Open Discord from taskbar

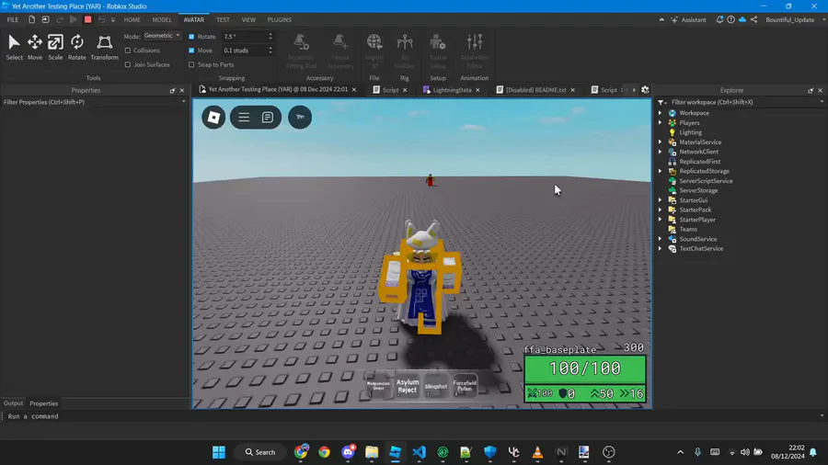(x=348, y=452)
